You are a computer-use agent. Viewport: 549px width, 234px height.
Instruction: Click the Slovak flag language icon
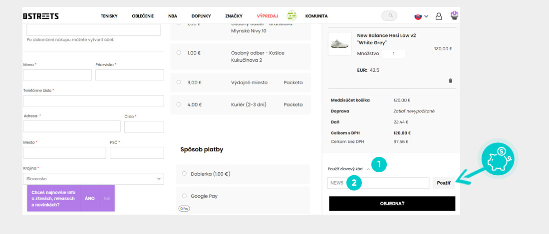pos(418,16)
